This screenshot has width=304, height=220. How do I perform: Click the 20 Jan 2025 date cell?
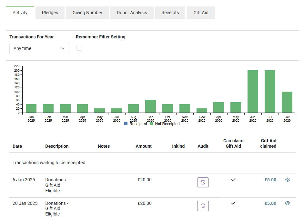click(25, 203)
